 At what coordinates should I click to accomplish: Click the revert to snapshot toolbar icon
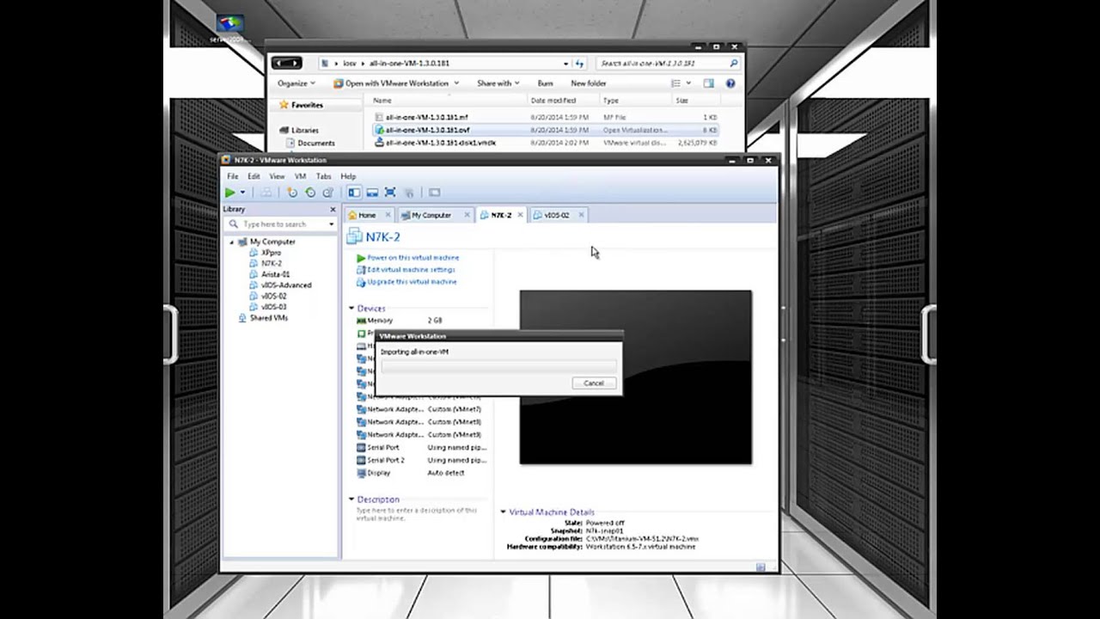pyautogui.click(x=310, y=193)
